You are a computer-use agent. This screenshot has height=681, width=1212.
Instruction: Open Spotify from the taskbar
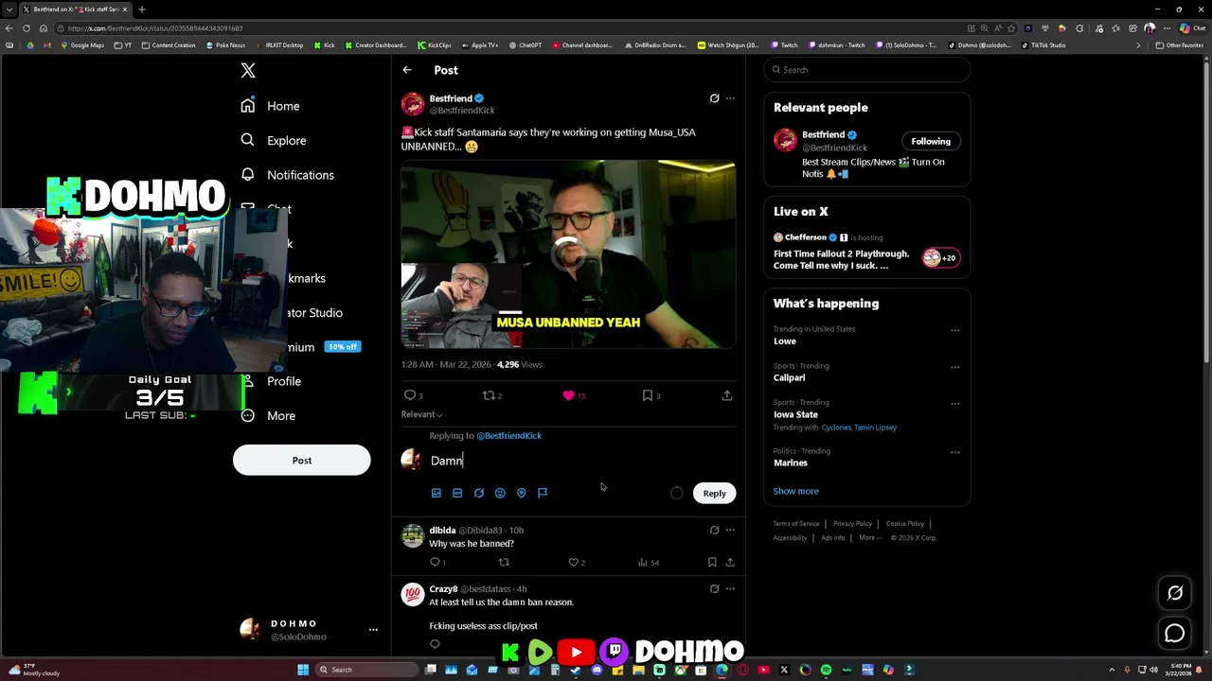pyautogui.click(x=826, y=670)
